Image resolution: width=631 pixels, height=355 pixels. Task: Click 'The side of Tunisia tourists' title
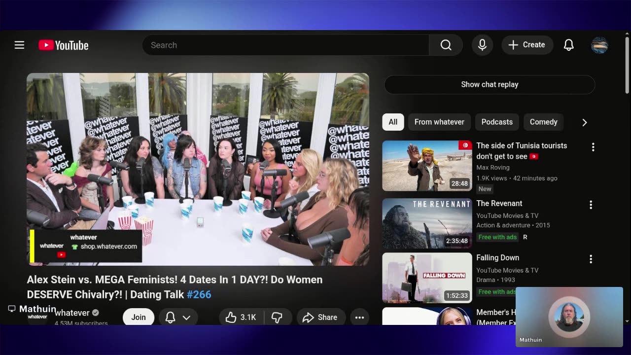click(522, 151)
